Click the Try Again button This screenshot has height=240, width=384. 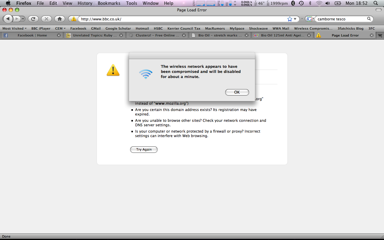point(144,149)
